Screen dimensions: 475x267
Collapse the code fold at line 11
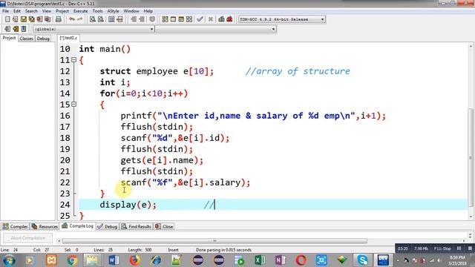73,60
